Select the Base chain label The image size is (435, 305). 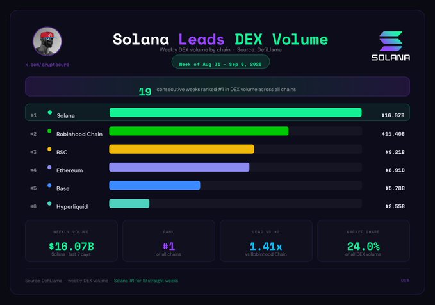pyautogui.click(x=63, y=188)
